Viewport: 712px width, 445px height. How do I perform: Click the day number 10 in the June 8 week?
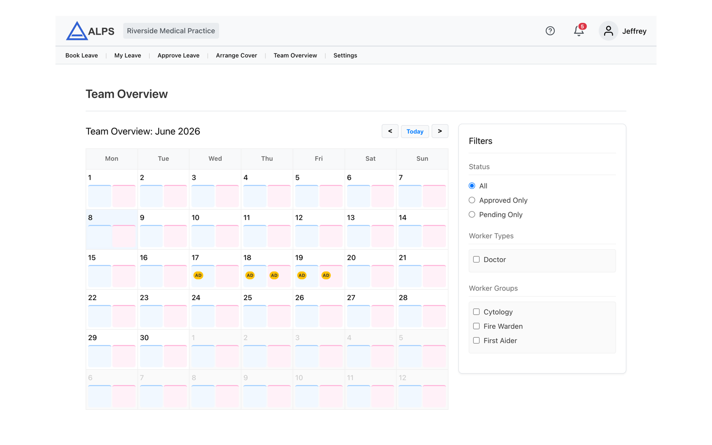tap(196, 218)
